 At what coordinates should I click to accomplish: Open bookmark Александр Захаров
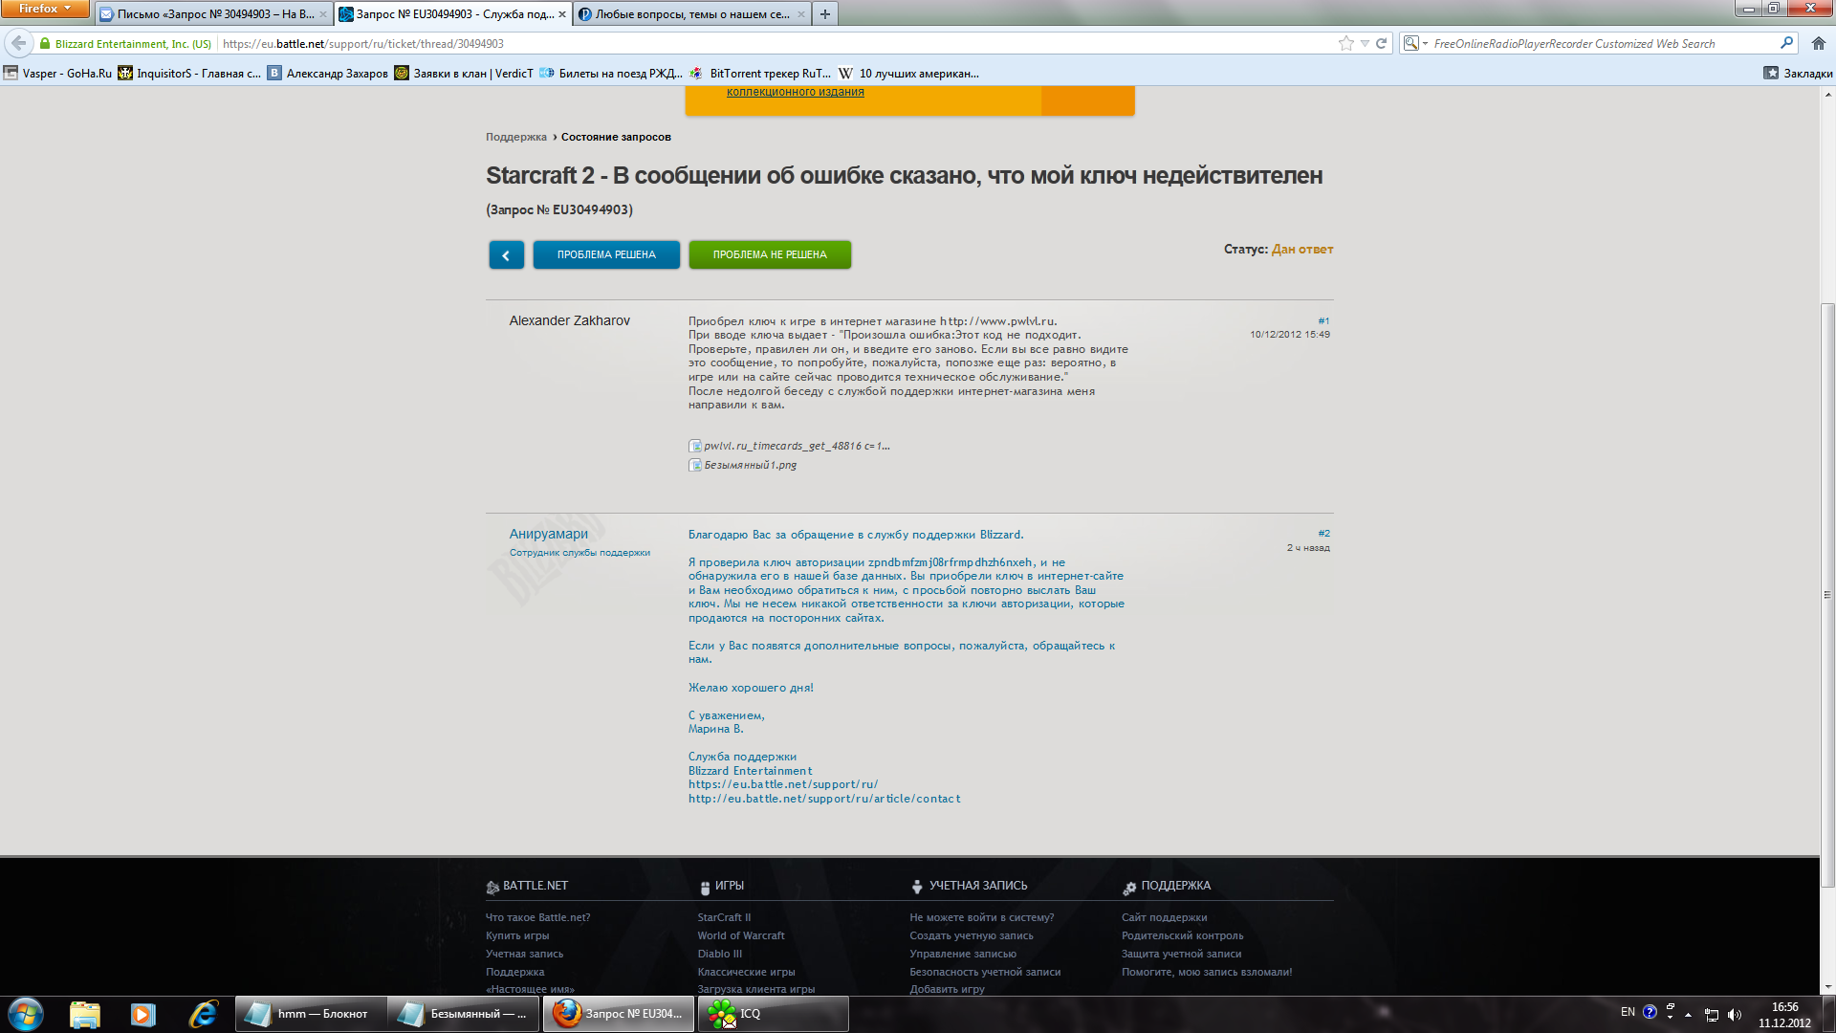(328, 73)
